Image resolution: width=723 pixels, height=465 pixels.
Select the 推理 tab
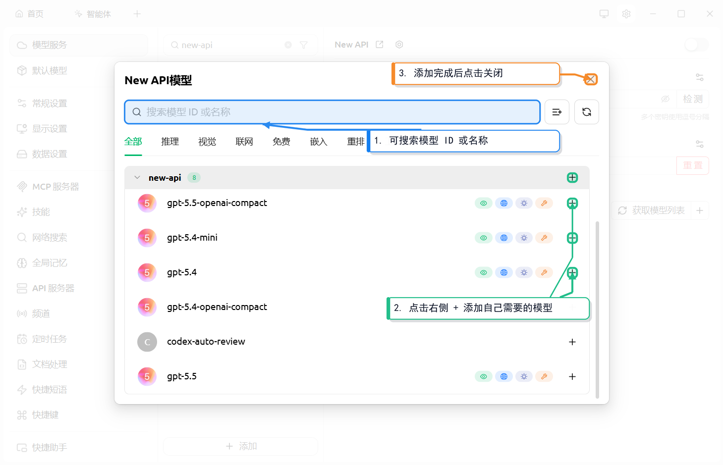point(170,142)
